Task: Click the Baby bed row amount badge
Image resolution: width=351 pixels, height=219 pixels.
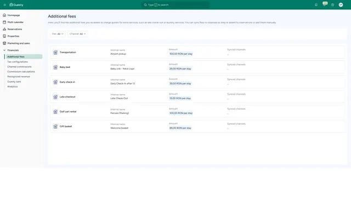Action: 180,69
